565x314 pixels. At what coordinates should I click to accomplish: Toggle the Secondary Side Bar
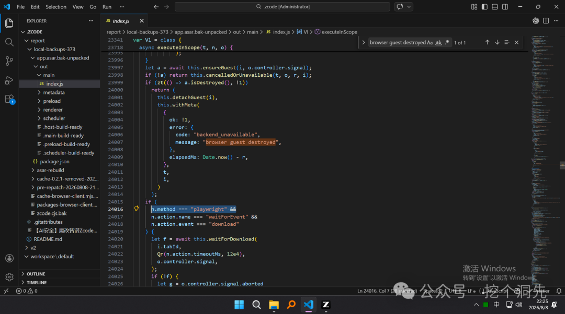click(x=505, y=7)
